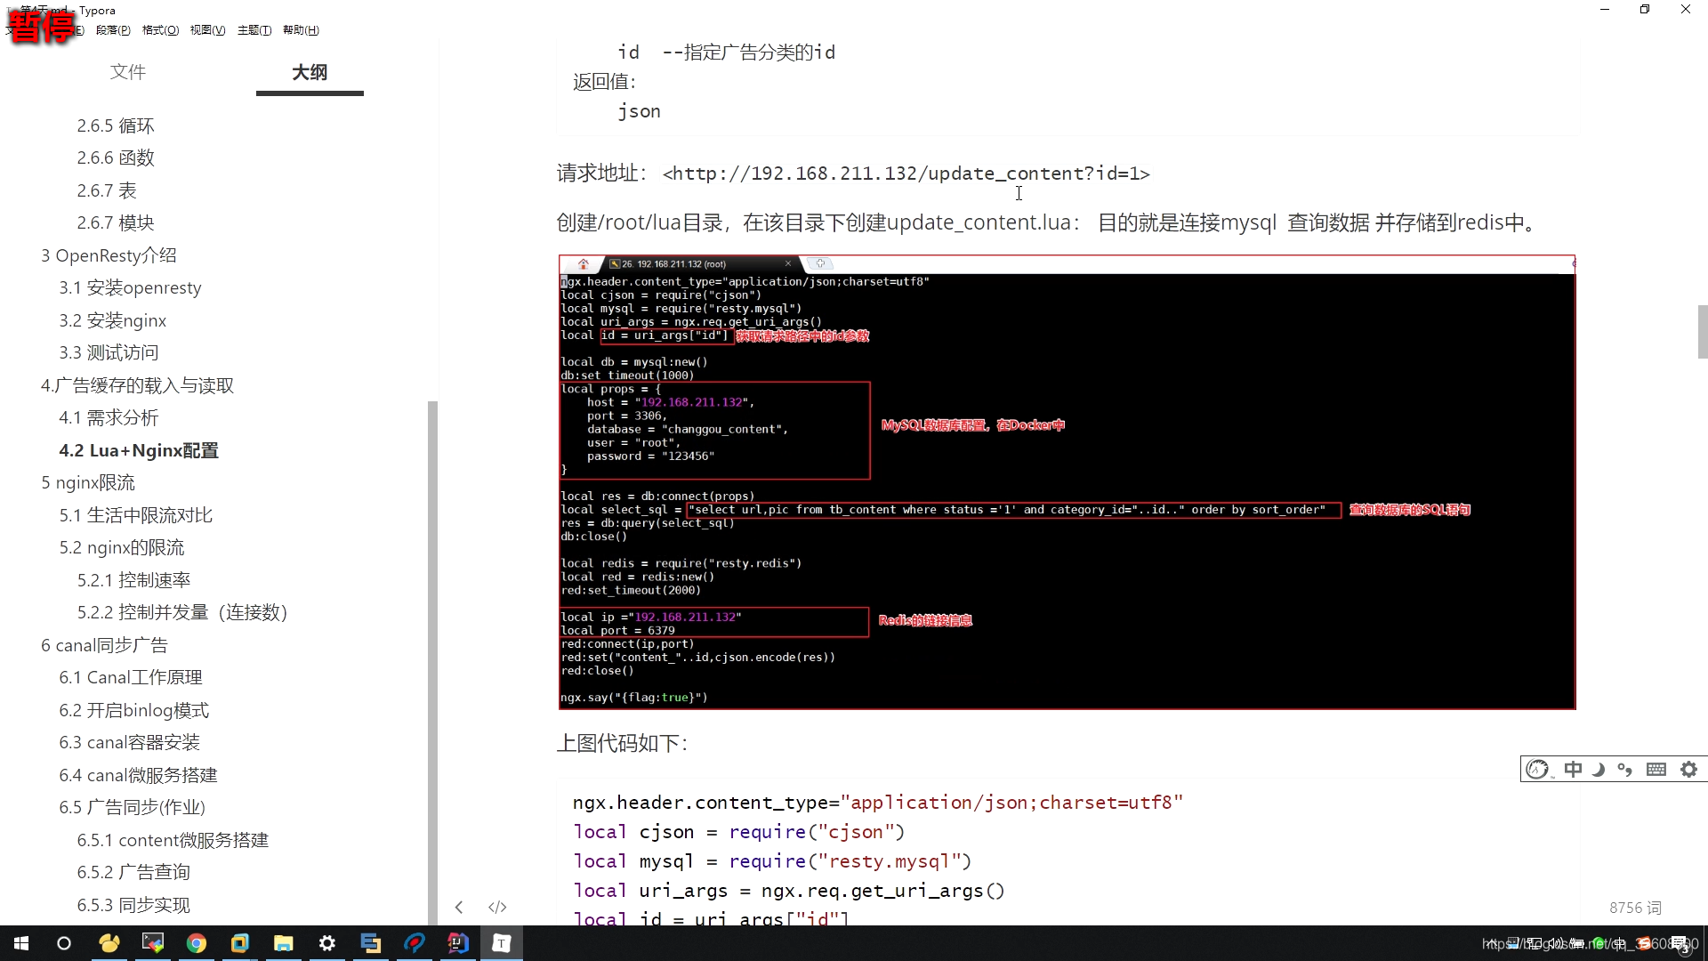
Task: Select the embedded terminal screenshot image
Action: [x=1067, y=482]
